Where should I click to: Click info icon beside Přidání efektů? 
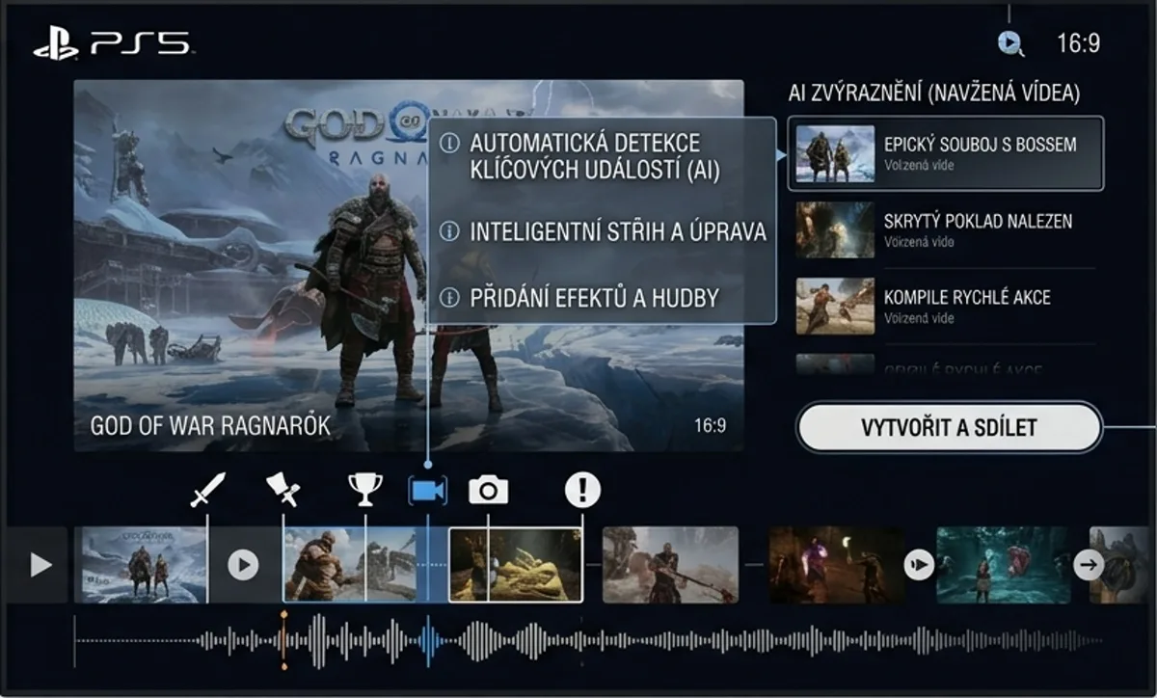[x=448, y=298]
